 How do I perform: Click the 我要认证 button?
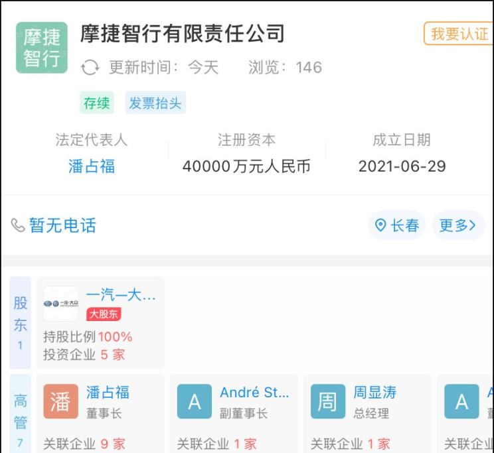(459, 33)
